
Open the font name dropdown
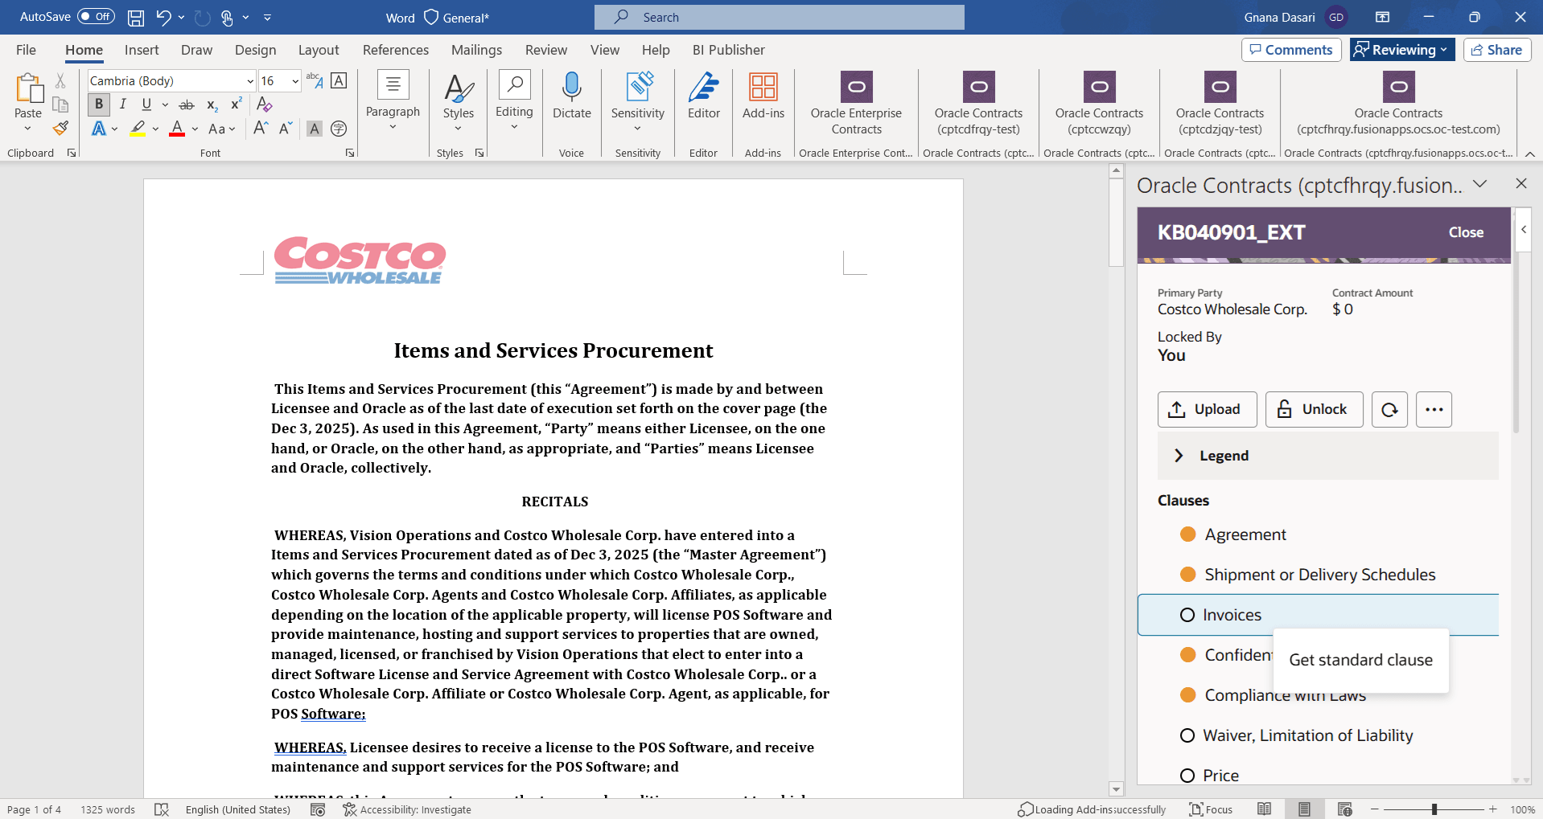(250, 81)
